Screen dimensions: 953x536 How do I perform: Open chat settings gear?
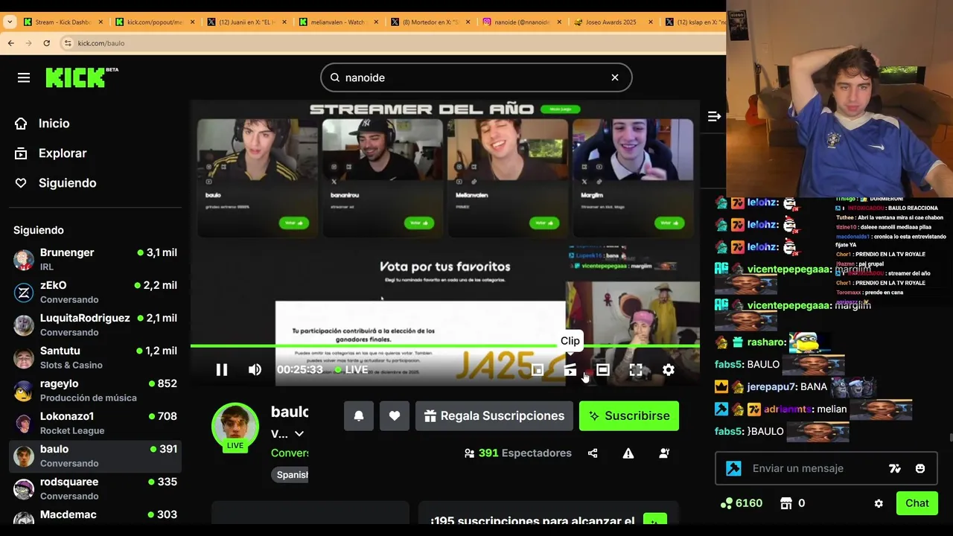(879, 503)
